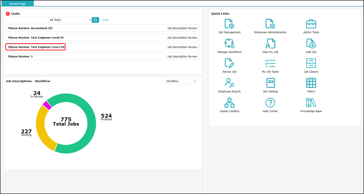
Task: Expand the Workflow chart dropdown
Action: pyautogui.click(x=181, y=81)
